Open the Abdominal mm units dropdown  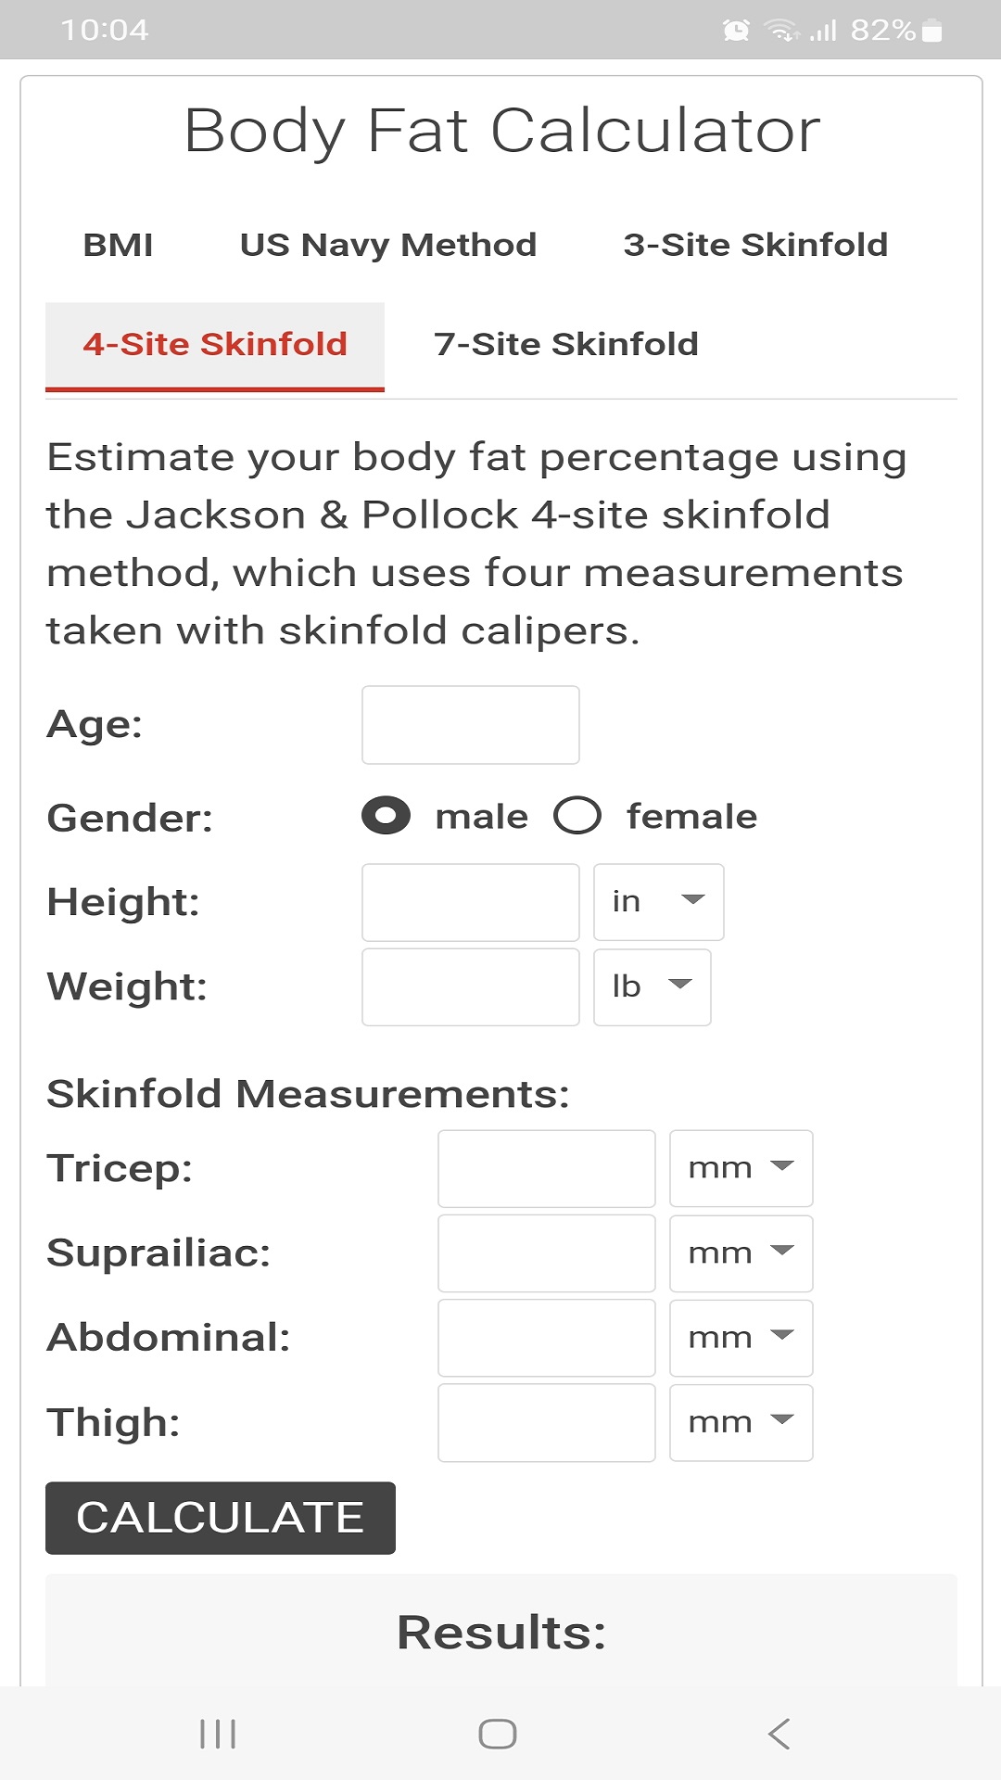[x=741, y=1338]
